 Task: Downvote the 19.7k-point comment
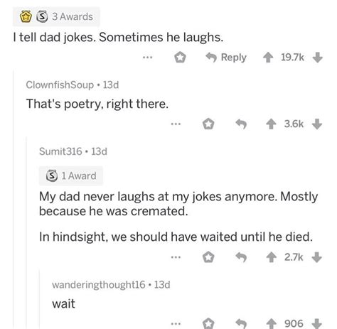318,58
